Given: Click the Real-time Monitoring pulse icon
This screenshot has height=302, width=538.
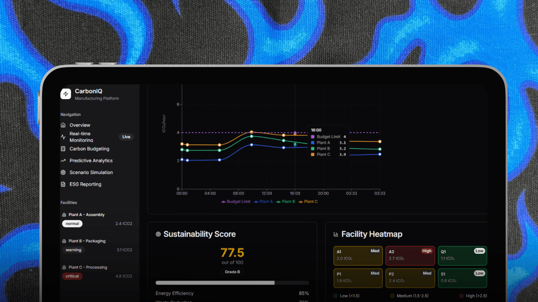Looking at the screenshot, I should coord(63,137).
